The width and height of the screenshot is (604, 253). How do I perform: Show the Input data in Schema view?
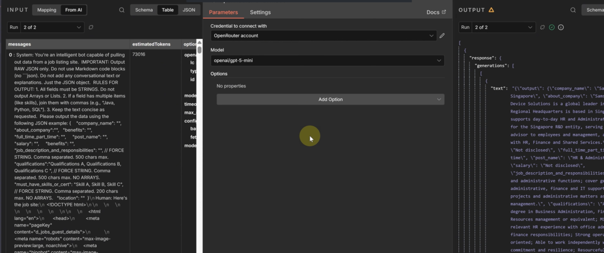(x=144, y=10)
